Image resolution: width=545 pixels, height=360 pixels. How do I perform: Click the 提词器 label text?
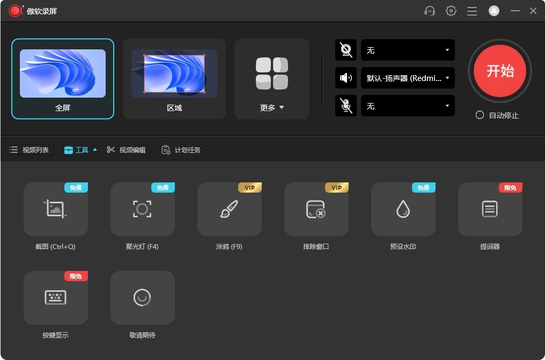pyautogui.click(x=490, y=246)
